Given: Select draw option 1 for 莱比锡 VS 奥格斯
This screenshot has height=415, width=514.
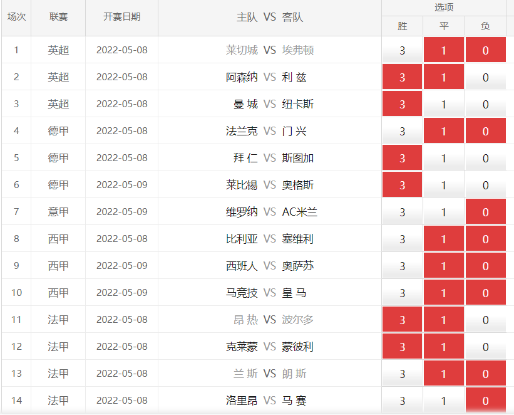Looking at the screenshot, I should pyautogui.click(x=444, y=184).
